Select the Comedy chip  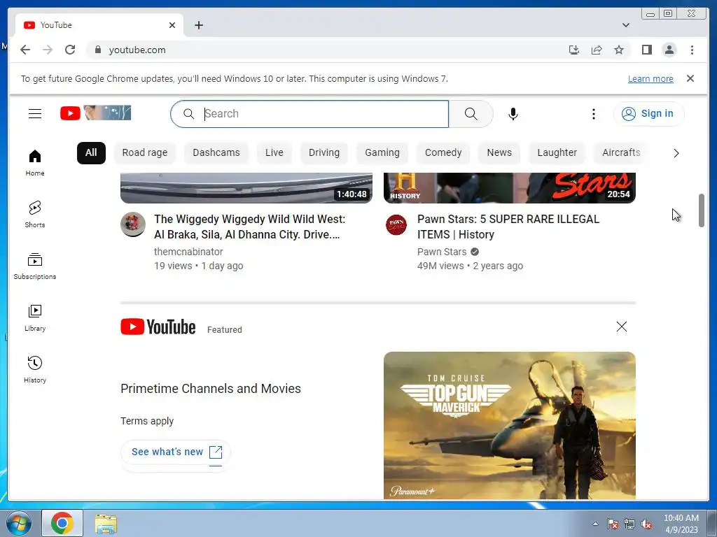443,152
